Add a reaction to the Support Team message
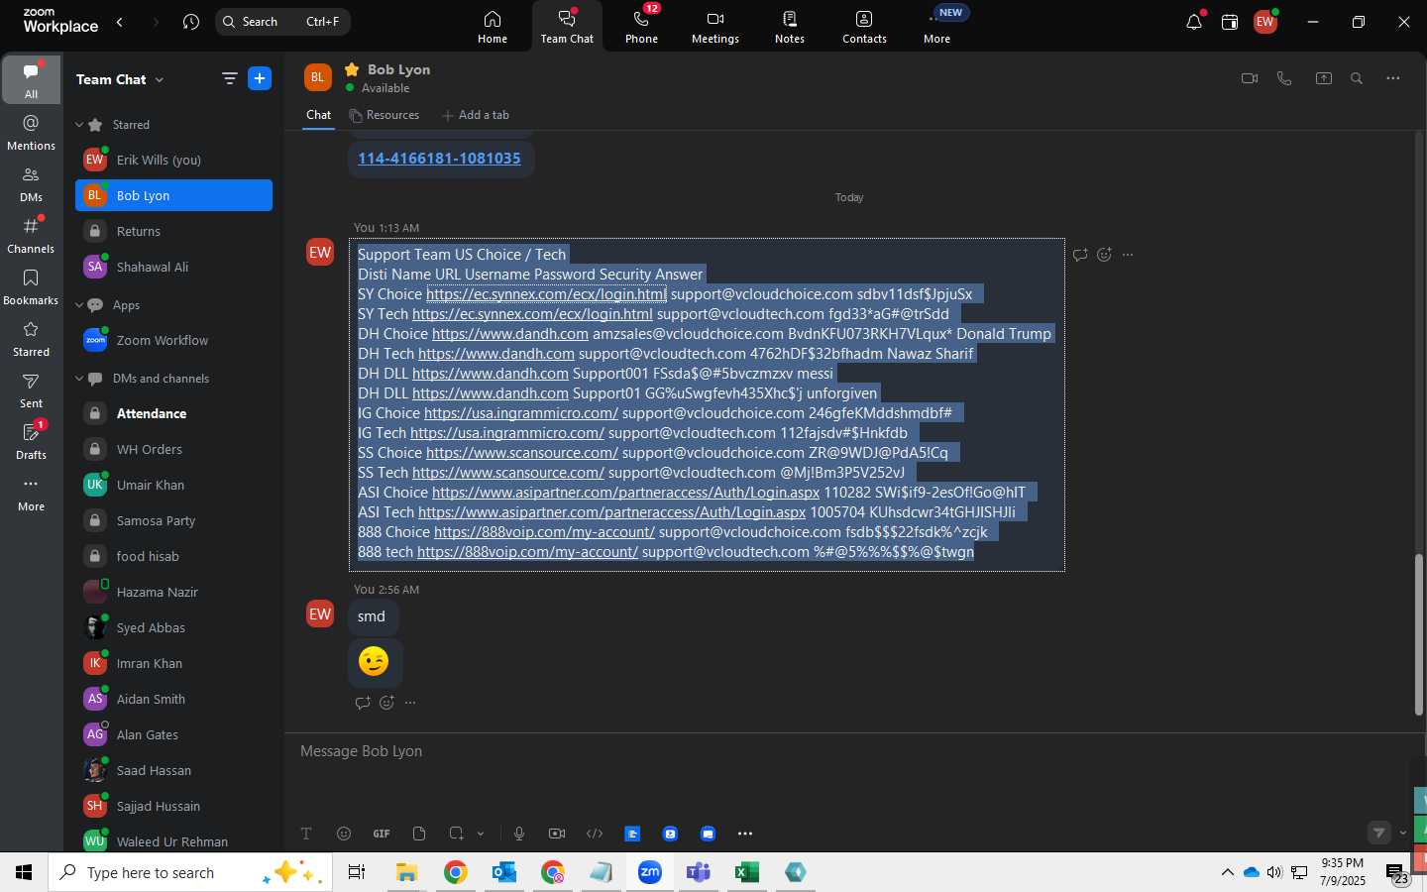1427x892 pixels. (x=1104, y=255)
